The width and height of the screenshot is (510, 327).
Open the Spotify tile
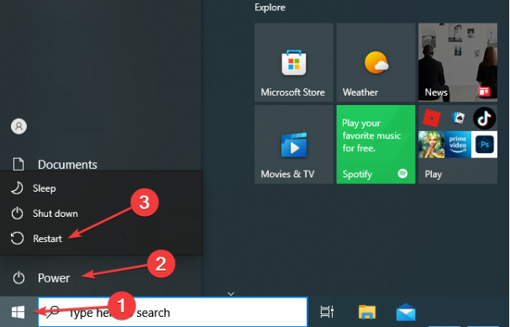point(376,144)
